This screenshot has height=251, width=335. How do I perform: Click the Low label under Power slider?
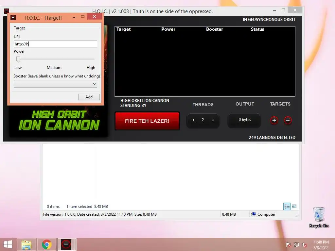(18, 68)
